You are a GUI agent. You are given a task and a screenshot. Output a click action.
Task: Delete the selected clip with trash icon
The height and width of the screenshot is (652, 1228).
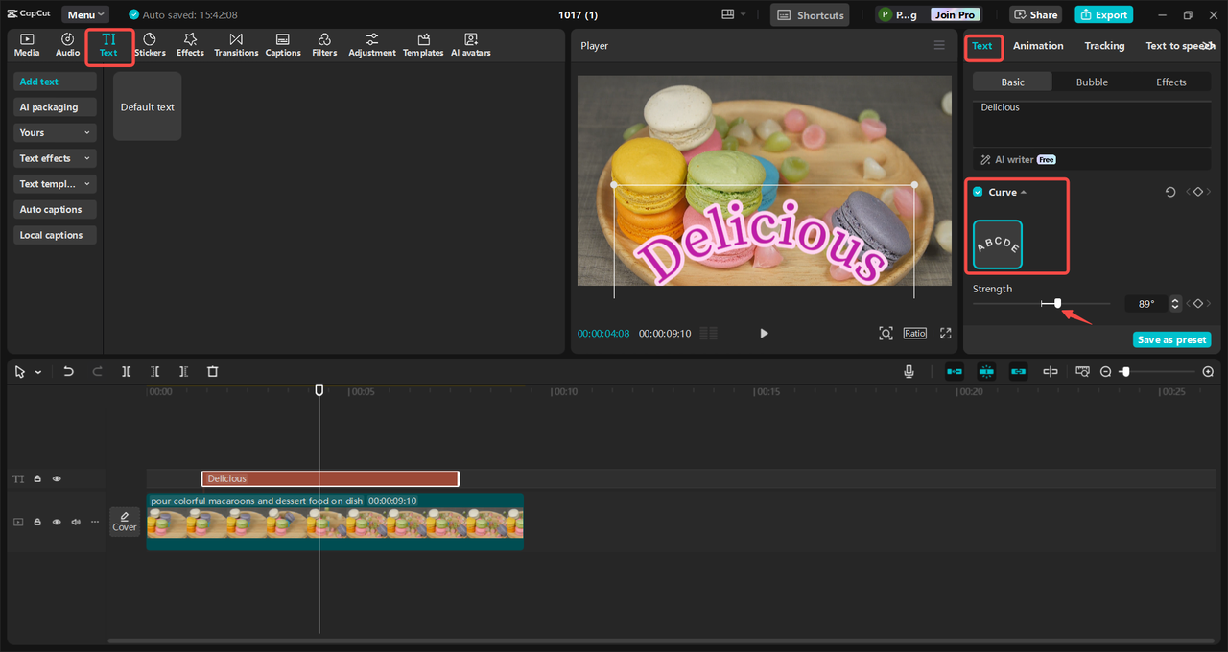(213, 371)
